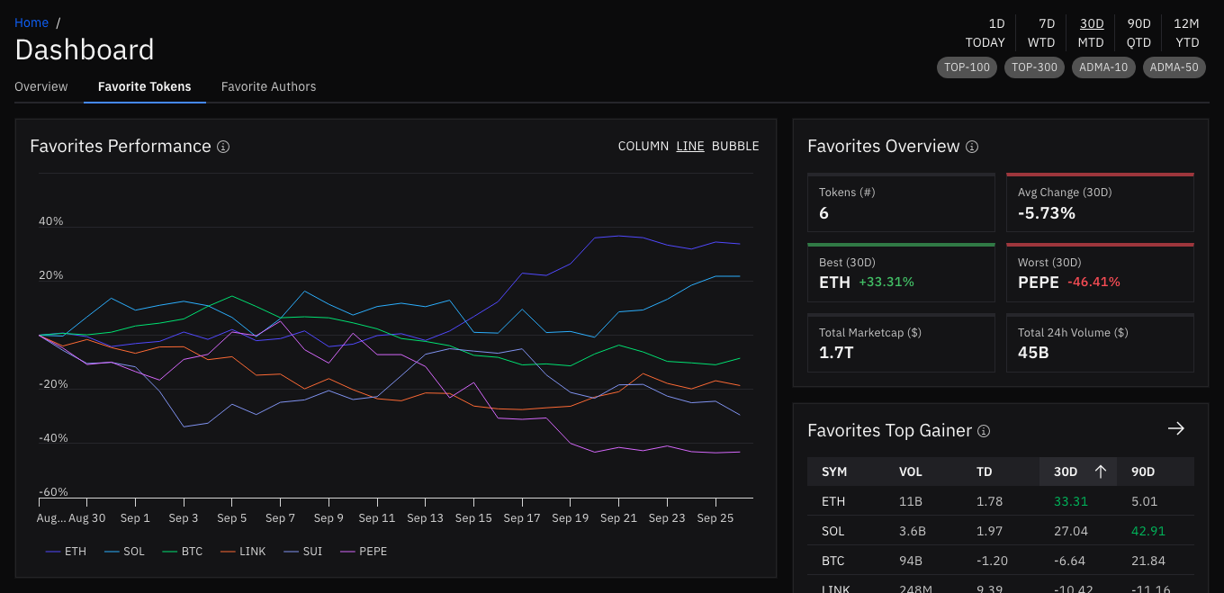Viewport: 1224px width, 593px height.
Task: Toggle PEPE series in chart legend
Action: (x=364, y=551)
